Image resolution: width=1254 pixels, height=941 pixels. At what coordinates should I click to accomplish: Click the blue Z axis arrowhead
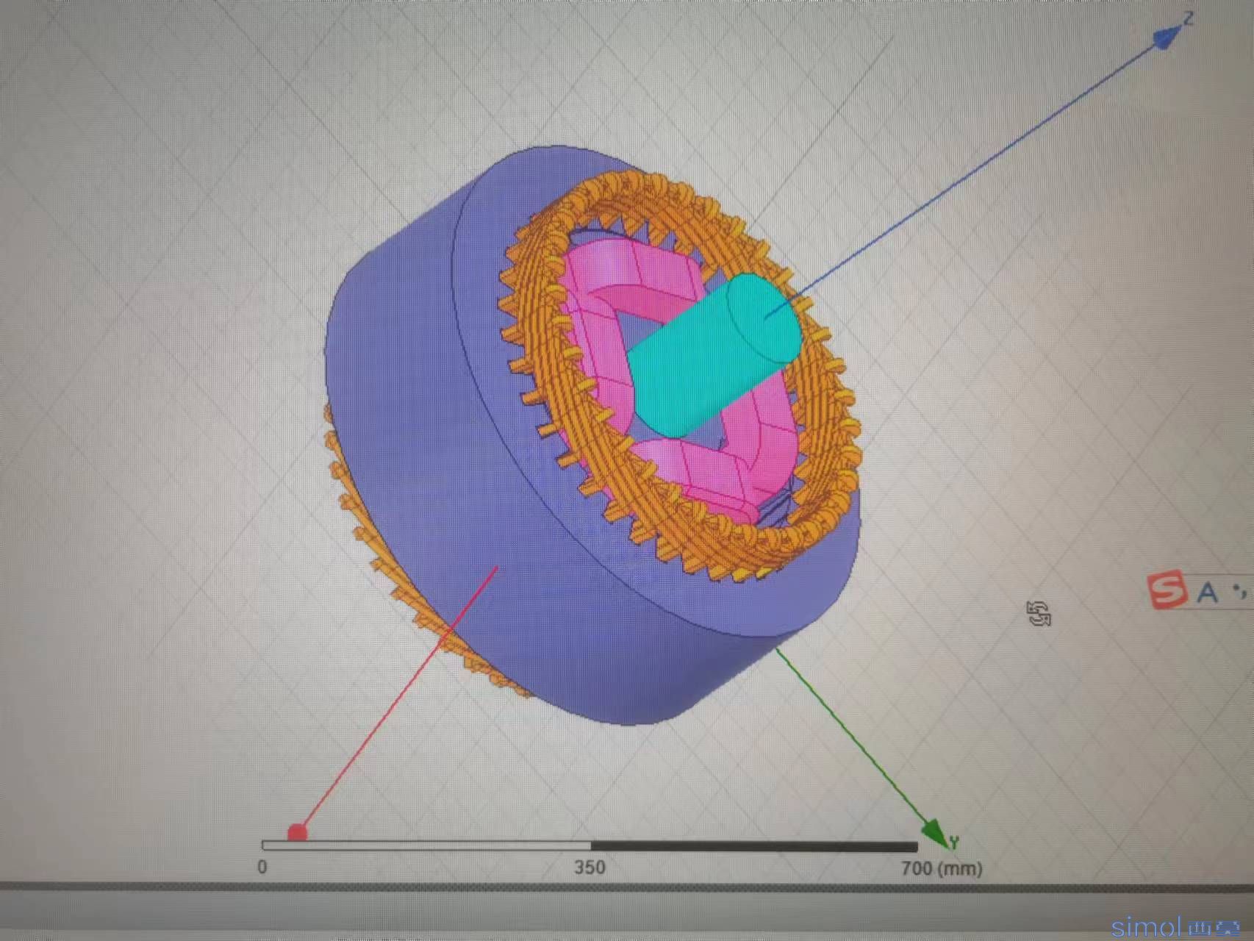pyautogui.click(x=1167, y=38)
